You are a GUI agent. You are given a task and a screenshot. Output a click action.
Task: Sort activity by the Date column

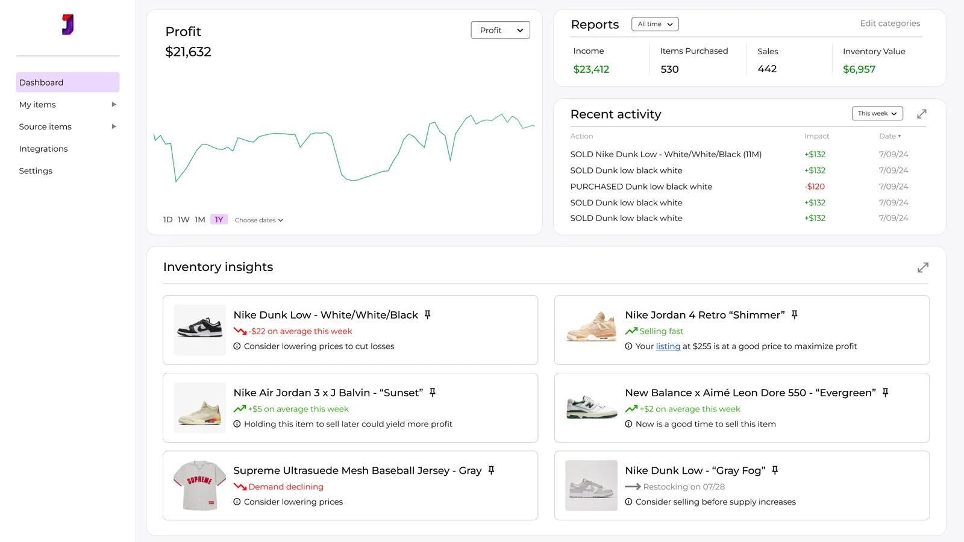890,136
